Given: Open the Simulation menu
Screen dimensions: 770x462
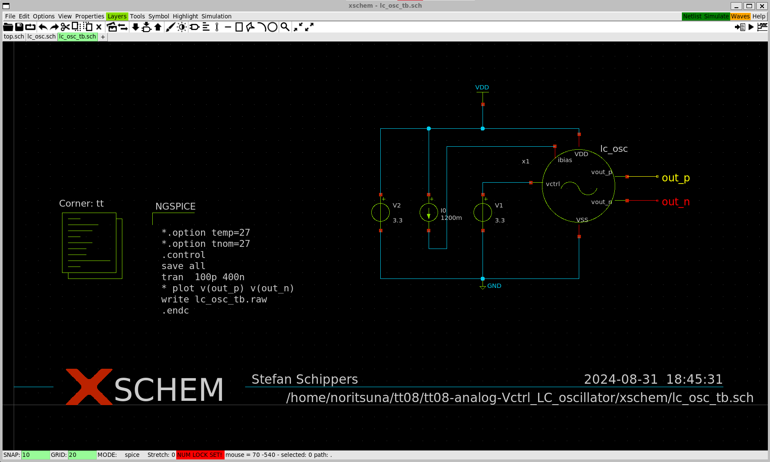Looking at the screenshot, I should tap(216, 16).
